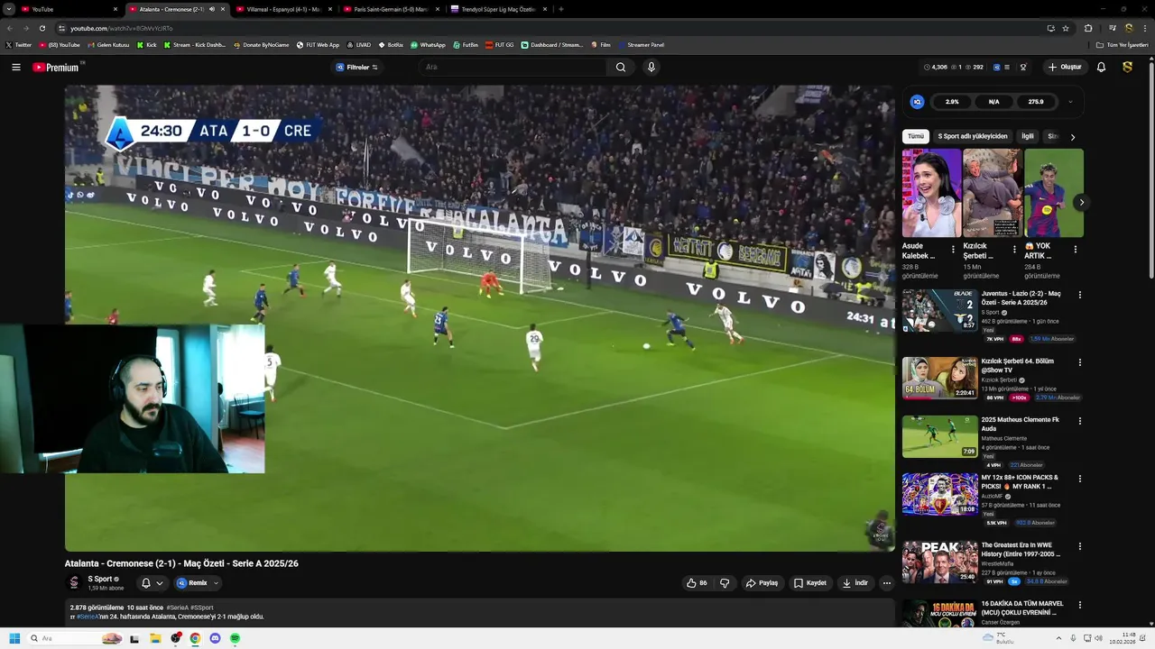Screen dimensions: 1155x649
Task: Select the İlgili chip
Action: [1028, 136]
